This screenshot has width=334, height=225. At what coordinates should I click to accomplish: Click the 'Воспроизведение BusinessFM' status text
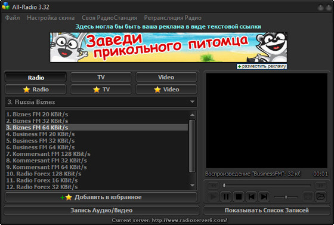[x=253, y=174]
